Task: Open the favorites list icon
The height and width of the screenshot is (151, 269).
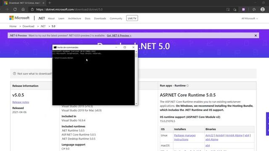Action: pos(254,9)
